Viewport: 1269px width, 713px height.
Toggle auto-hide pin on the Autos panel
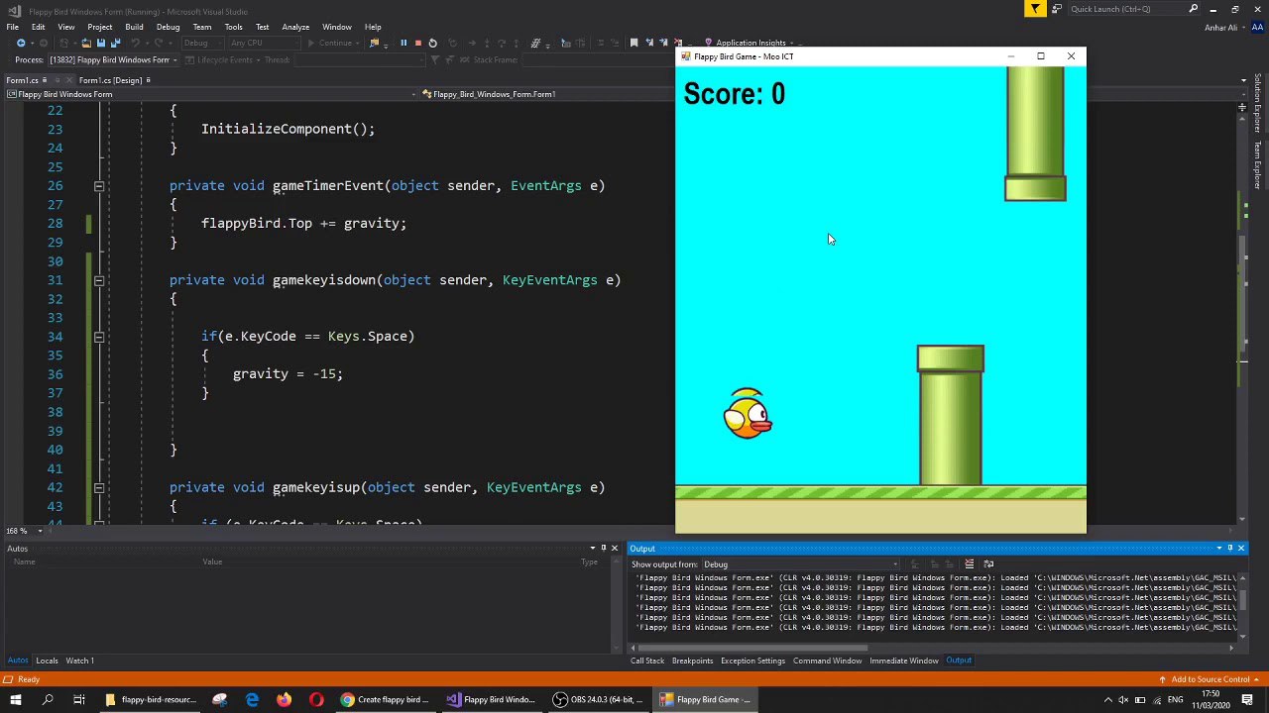pyautogui.click(x=602, y=549)
